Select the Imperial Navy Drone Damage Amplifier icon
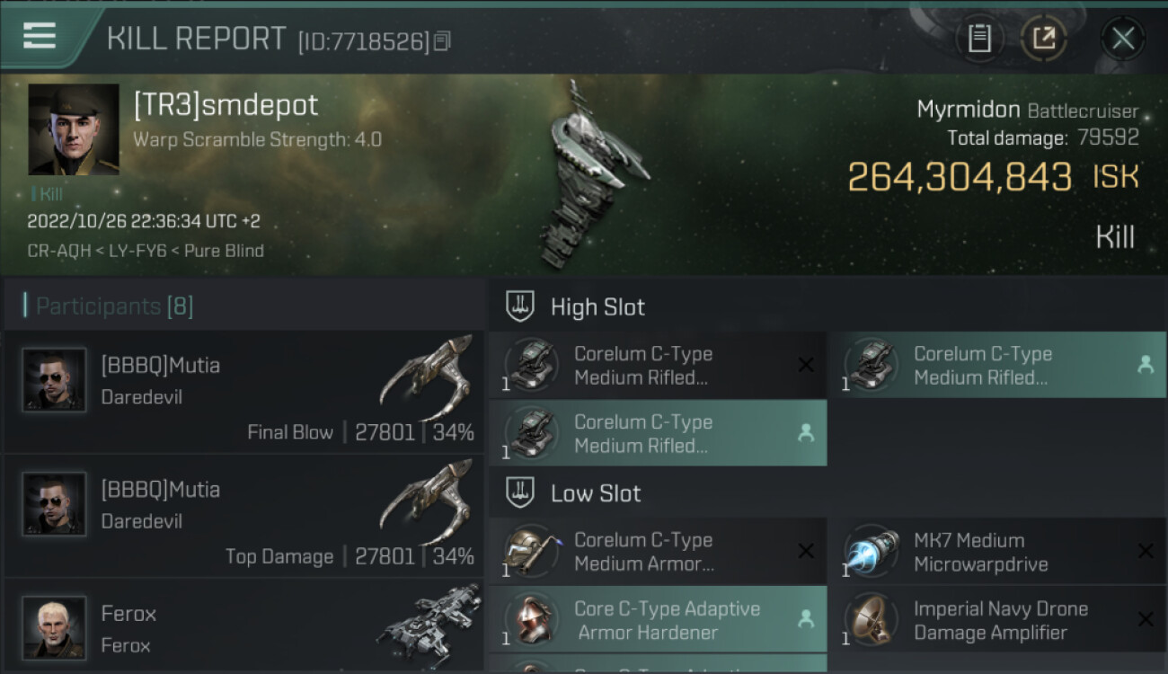The image size is (1168, 674). click(x=872, y=619)
